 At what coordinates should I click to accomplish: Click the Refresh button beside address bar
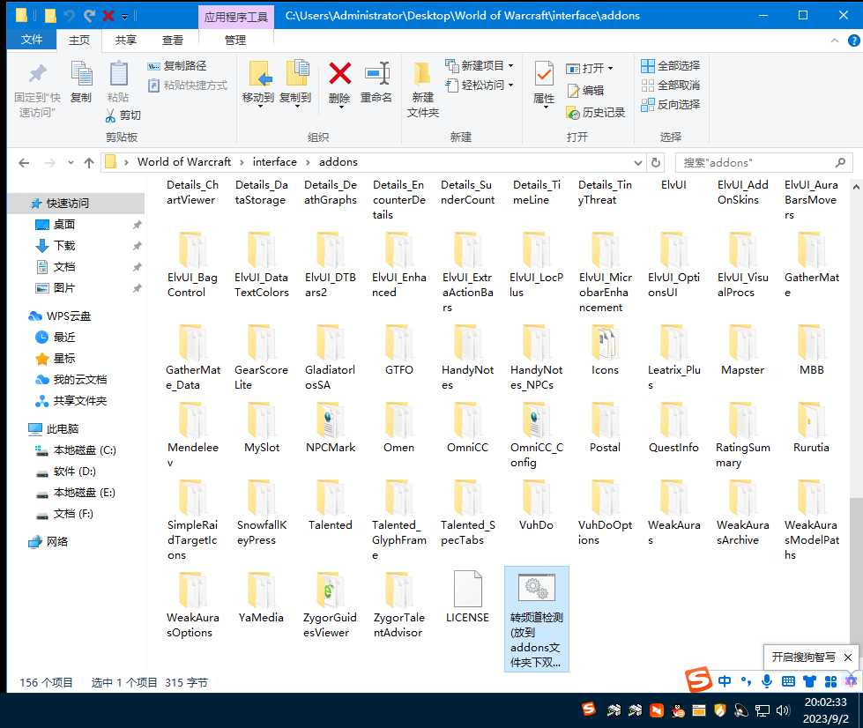(655, 162)
